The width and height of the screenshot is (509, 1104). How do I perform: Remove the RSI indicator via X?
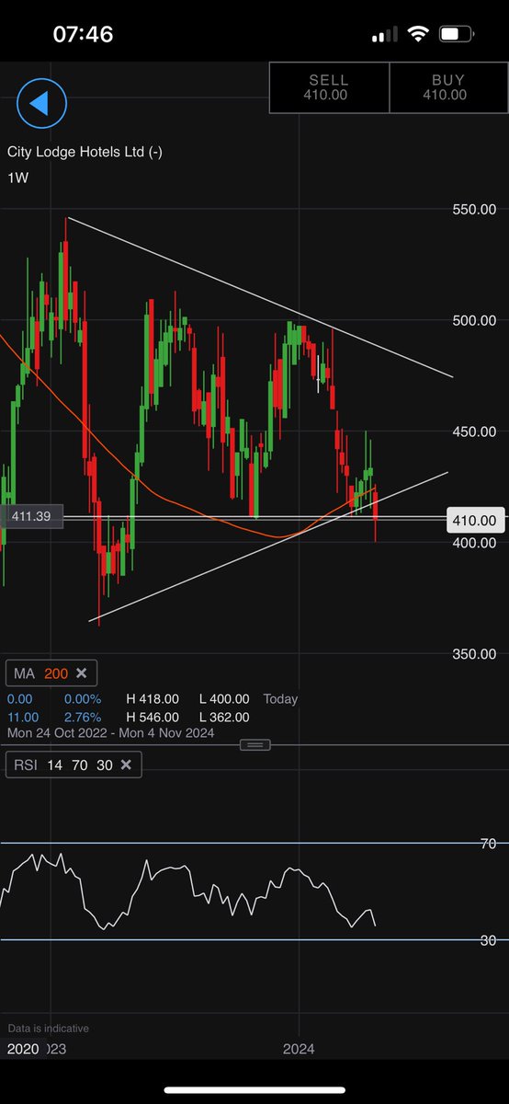(126, 765)
